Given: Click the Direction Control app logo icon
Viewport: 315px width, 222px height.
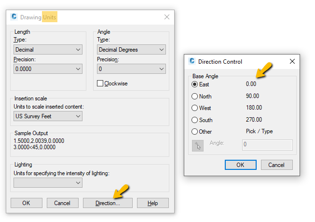Looking at the screenshot, I should (192, 61).
